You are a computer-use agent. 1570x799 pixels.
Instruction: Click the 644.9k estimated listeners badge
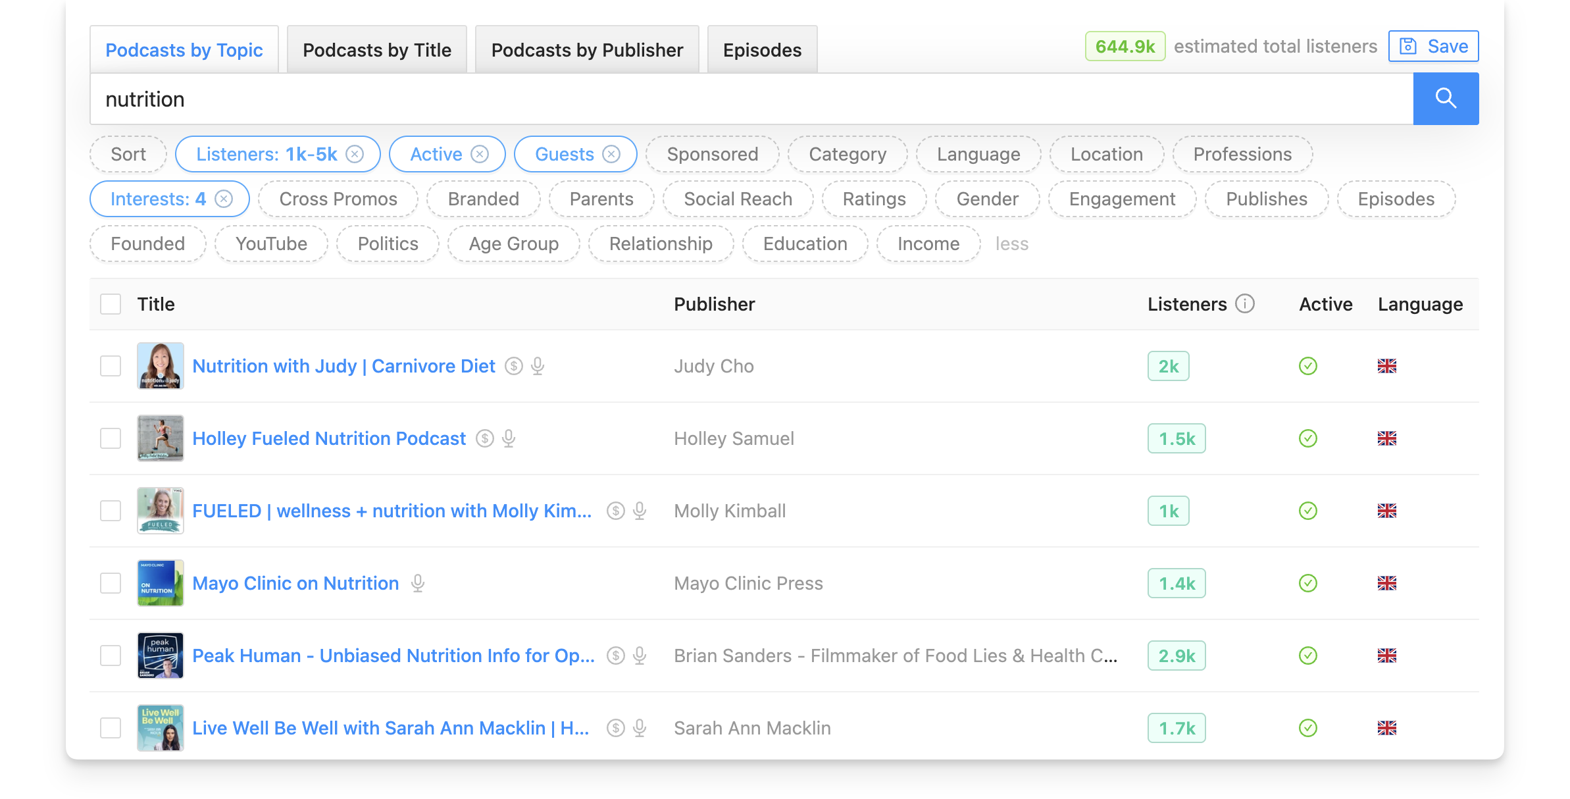tap(1125, 46)
